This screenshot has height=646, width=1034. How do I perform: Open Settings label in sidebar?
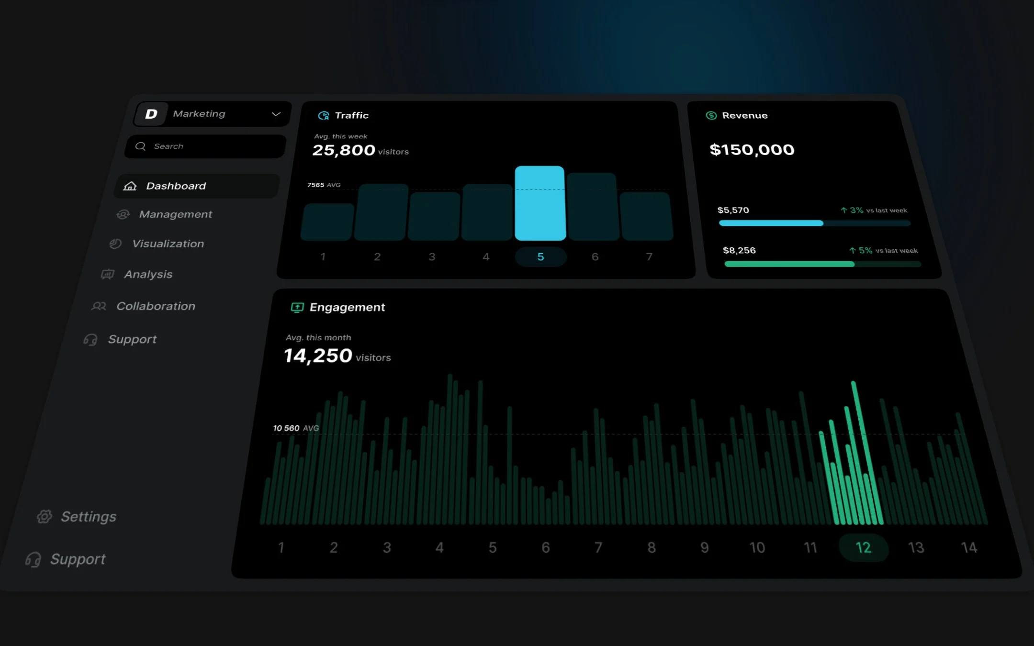click(89, 517)
